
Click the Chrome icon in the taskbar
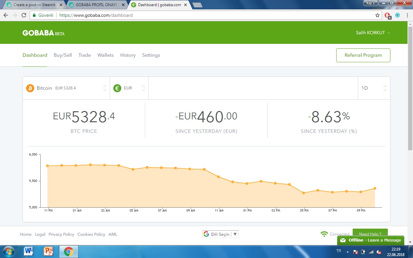[68, 252]
